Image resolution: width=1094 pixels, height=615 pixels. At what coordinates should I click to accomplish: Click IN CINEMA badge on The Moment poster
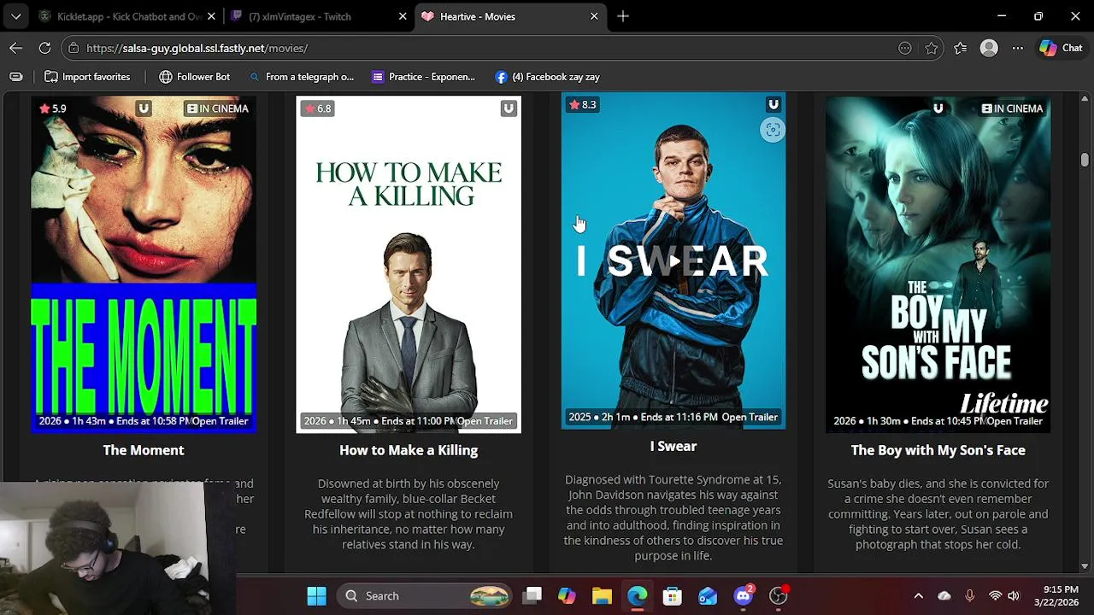[218, 108]
